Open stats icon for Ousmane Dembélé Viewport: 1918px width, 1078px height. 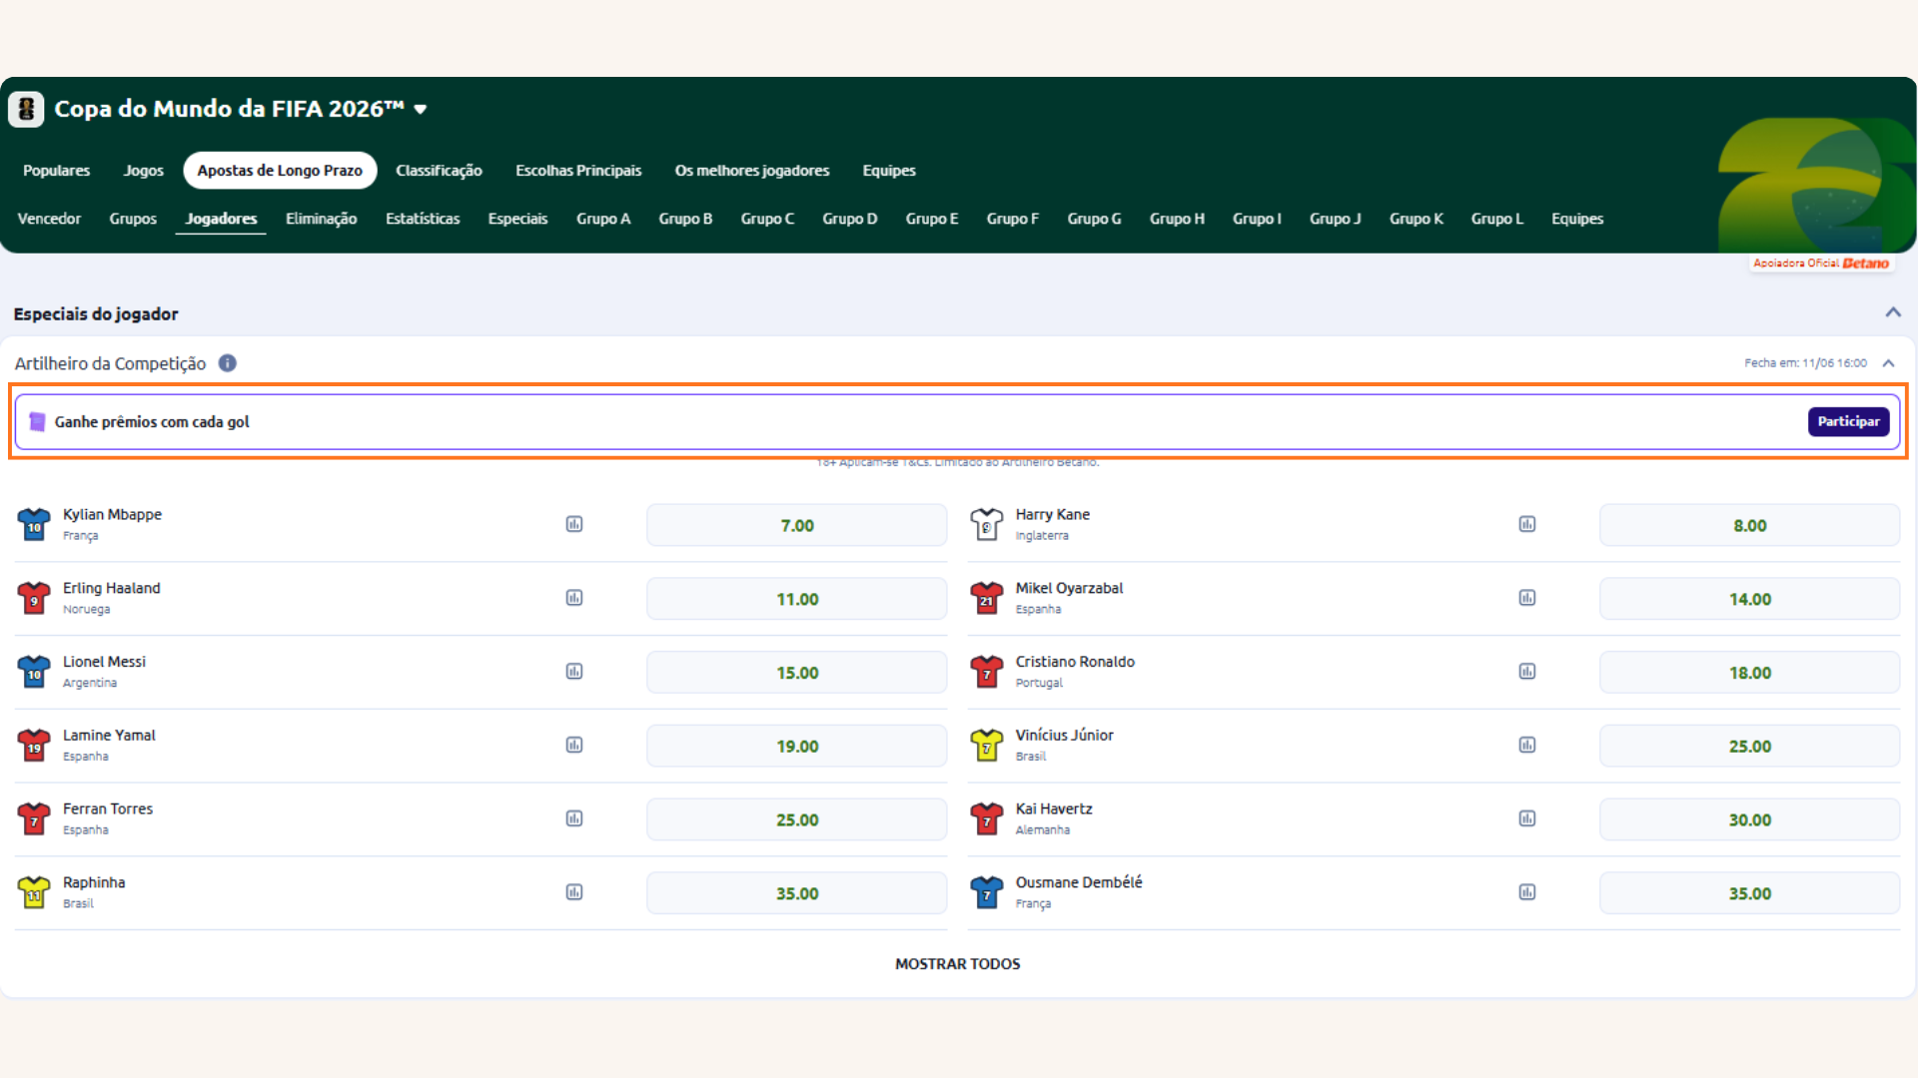click(x=1527, y=892)
